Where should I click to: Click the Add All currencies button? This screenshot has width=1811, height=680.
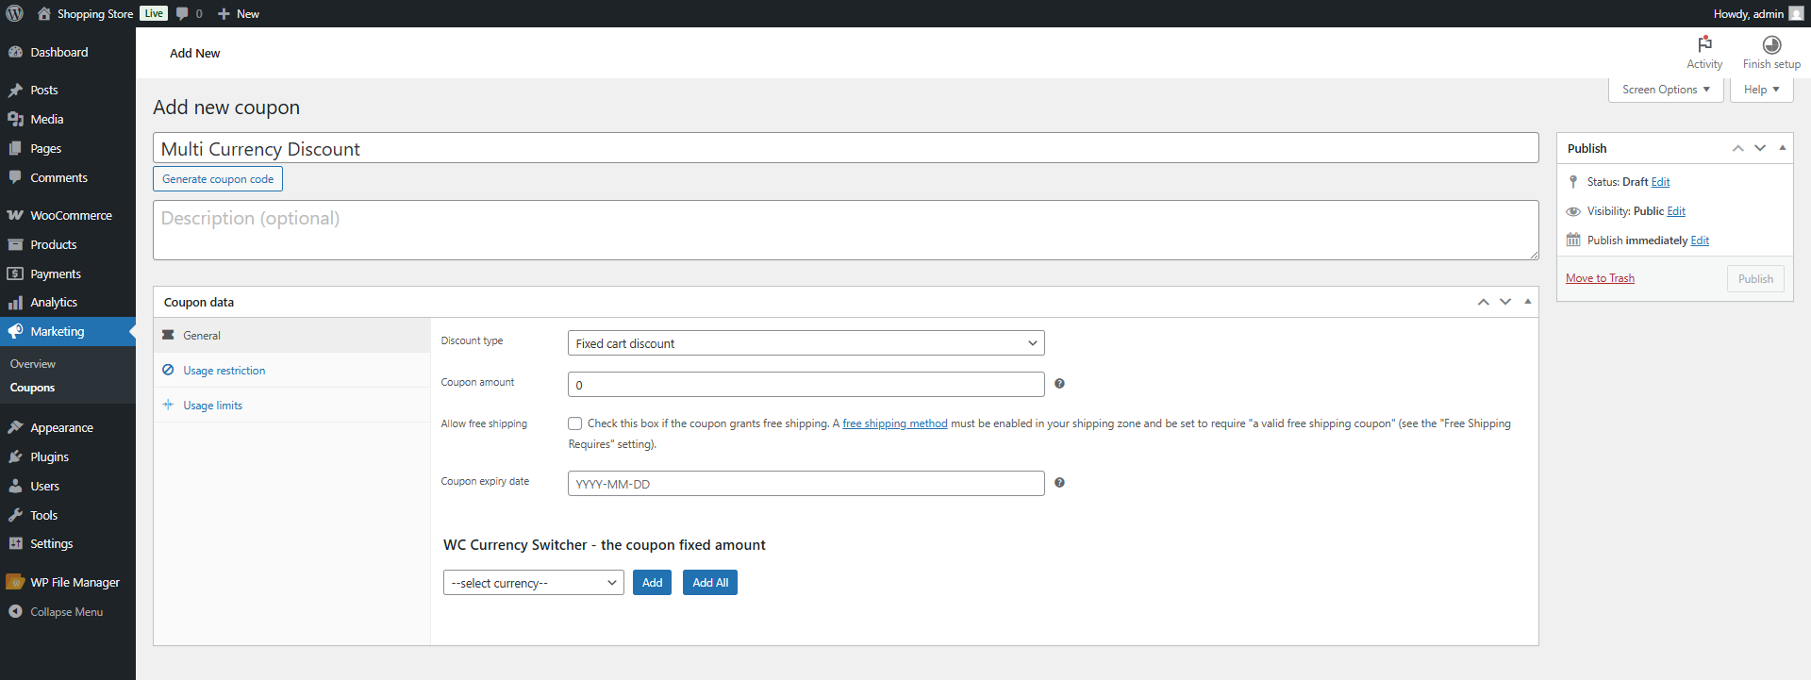(x=710, y=583)
